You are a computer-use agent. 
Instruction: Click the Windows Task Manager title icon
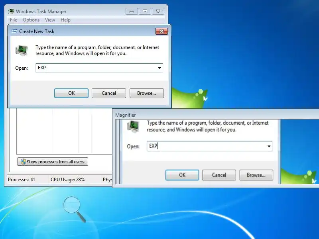pyautogui.click(x=11, y=12)
